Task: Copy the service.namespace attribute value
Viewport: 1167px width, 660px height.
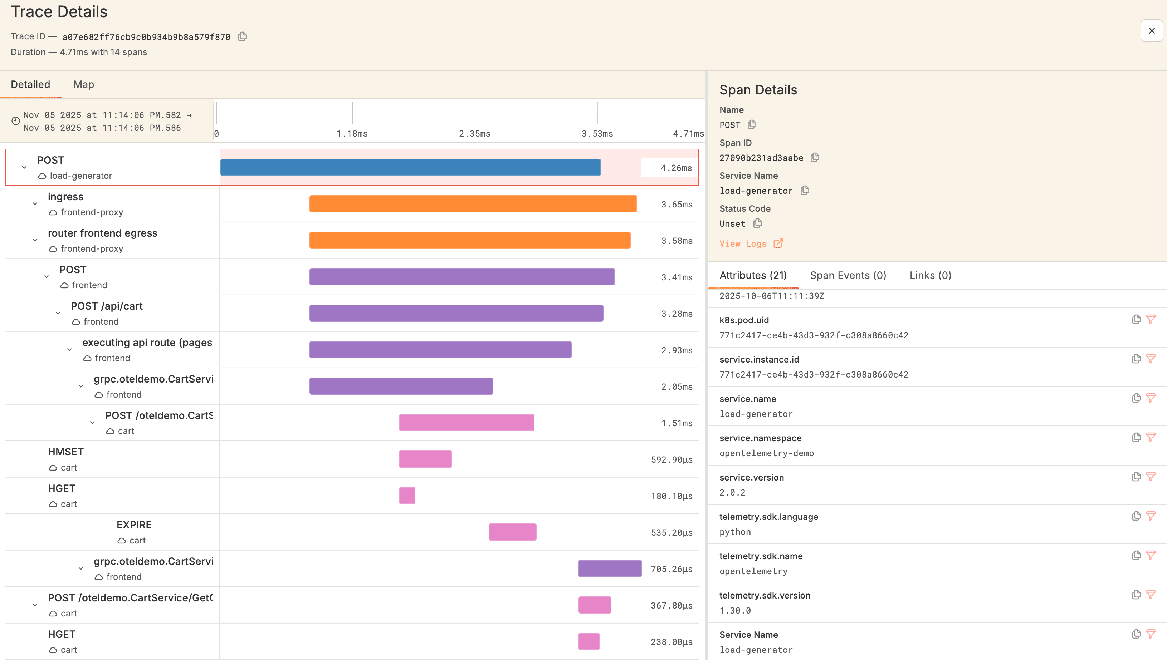Action: pyautogui.click(x=1136, y=437)
